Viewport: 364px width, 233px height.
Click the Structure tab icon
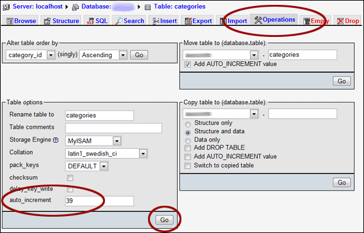click(x=47, y=21)
